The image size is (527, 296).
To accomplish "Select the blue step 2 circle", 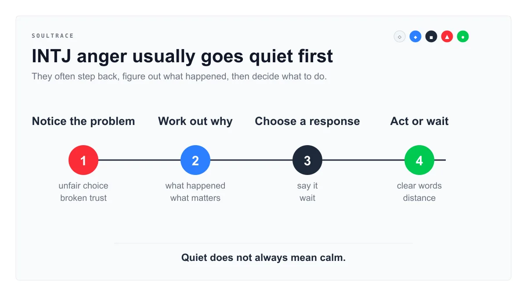I will (195, 160).
